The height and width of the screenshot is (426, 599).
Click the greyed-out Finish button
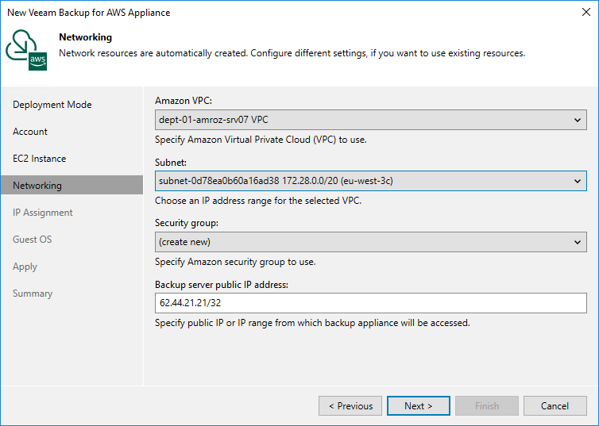click(x=487, y=406)
